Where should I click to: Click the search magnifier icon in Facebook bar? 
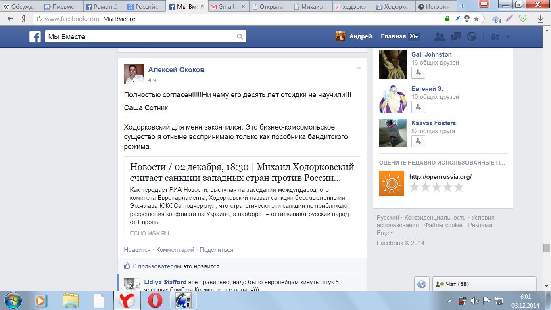point(240,37)
